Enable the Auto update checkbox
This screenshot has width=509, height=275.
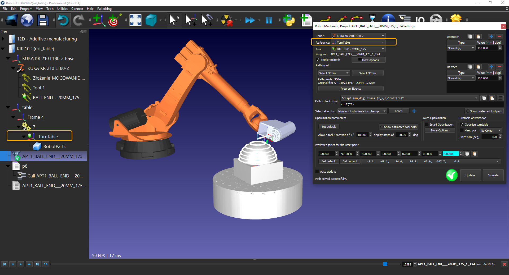point(317,172)
